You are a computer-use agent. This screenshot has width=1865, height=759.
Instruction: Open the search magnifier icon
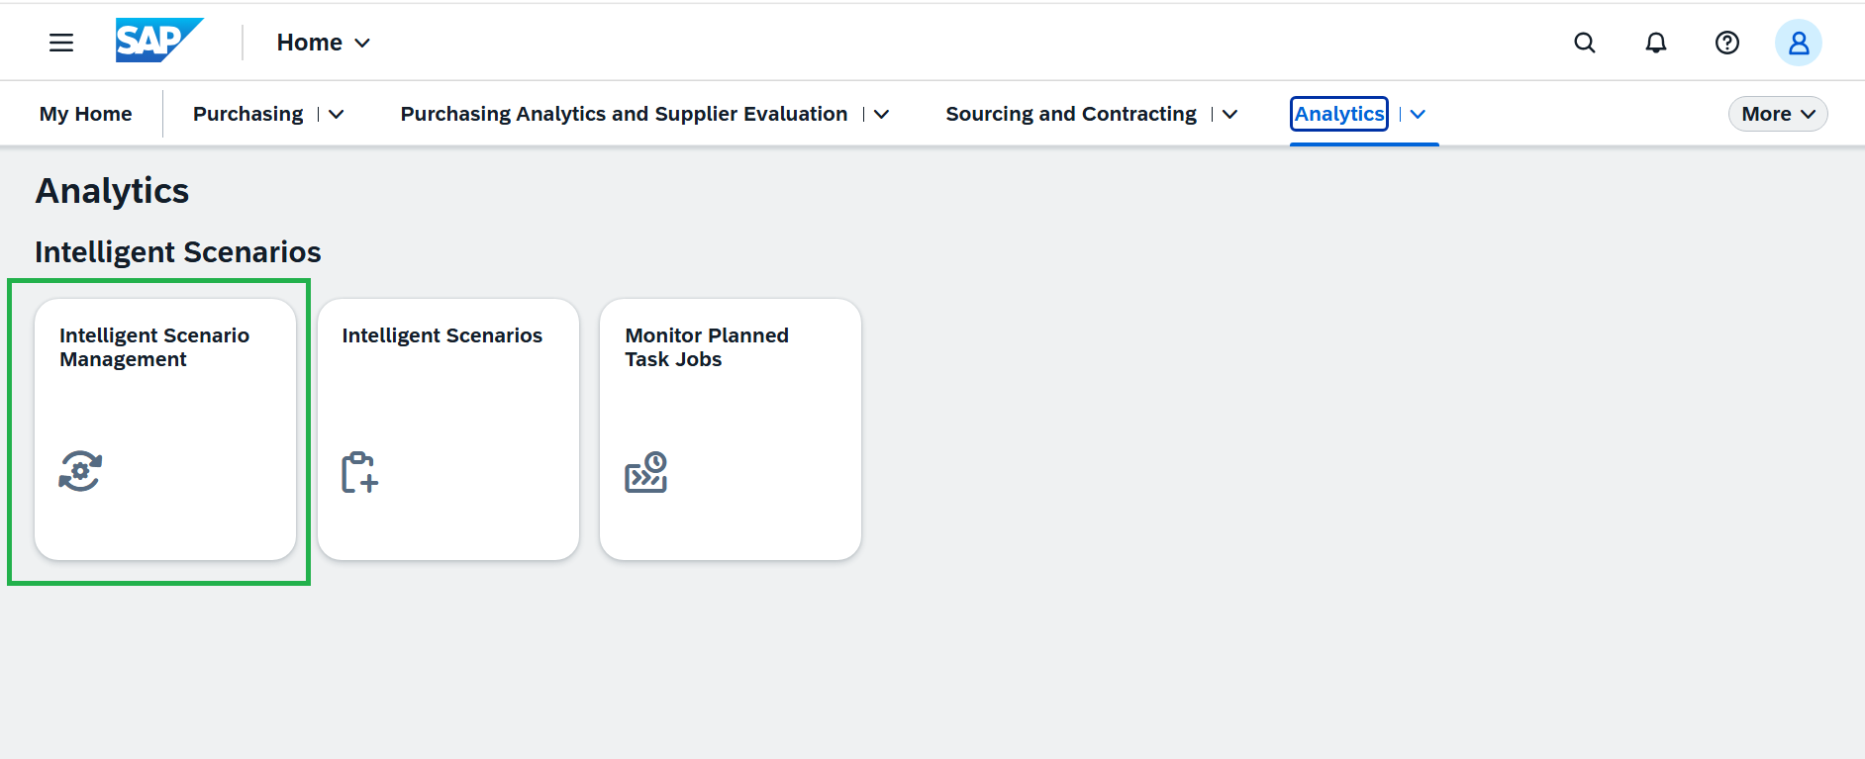1585,43
